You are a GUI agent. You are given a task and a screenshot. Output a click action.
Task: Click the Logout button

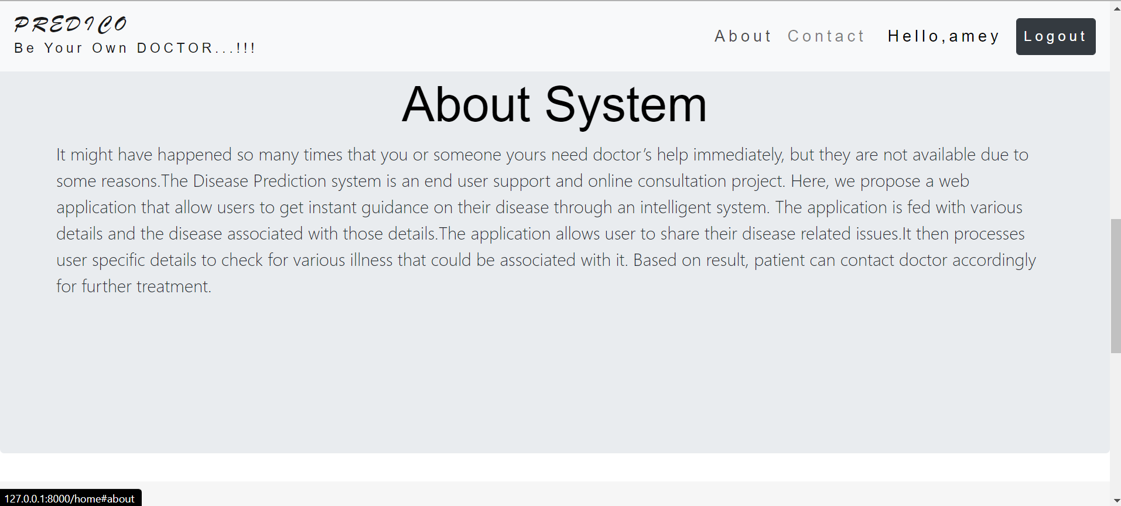pyautogui.click(x=1055, y=36)
